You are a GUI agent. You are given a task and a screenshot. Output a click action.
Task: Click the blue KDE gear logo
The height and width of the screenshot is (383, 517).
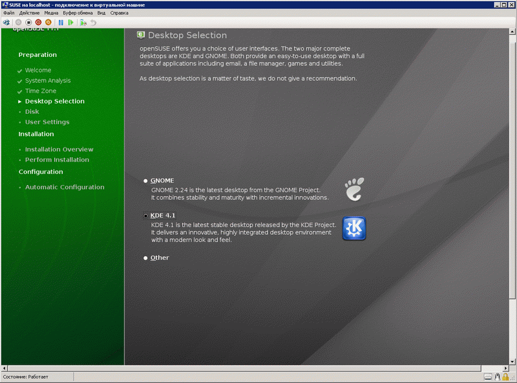tap(354, 228)
